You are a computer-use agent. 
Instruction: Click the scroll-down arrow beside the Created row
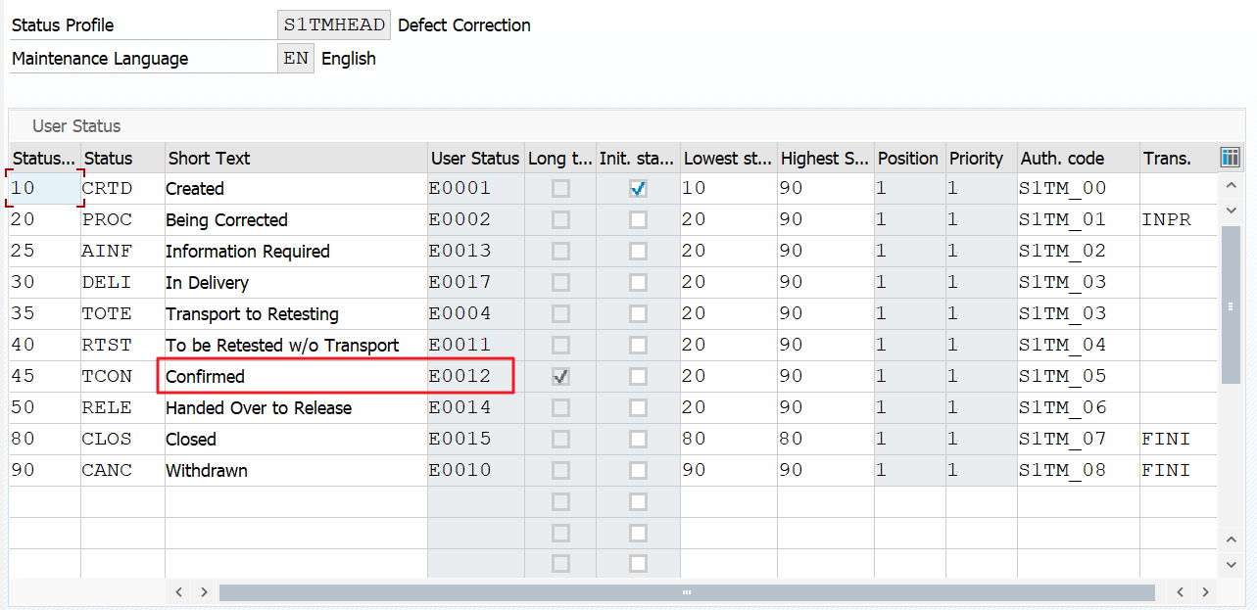point(1232,211)
